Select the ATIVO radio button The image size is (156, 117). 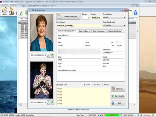84,85
